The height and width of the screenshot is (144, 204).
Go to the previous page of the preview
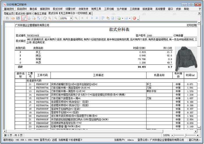pos(87,18)
